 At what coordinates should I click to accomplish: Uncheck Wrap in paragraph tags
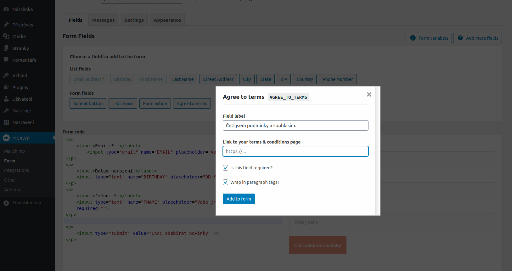coord(225,182)
